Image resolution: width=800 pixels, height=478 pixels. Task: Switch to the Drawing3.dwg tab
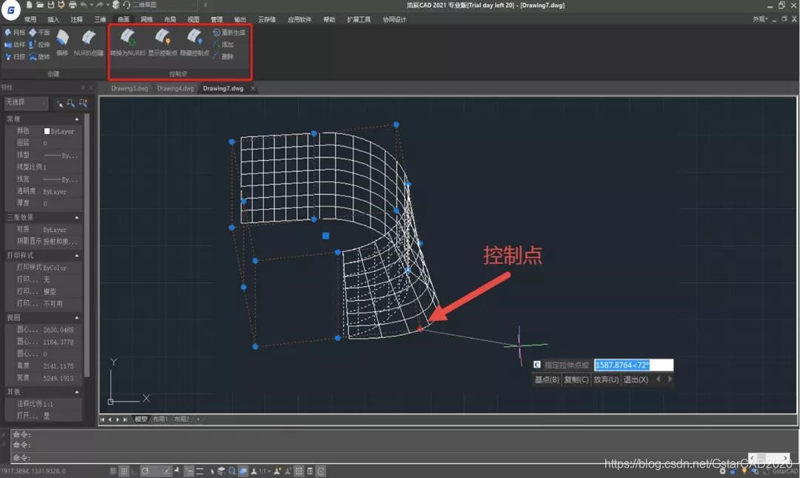130,88
